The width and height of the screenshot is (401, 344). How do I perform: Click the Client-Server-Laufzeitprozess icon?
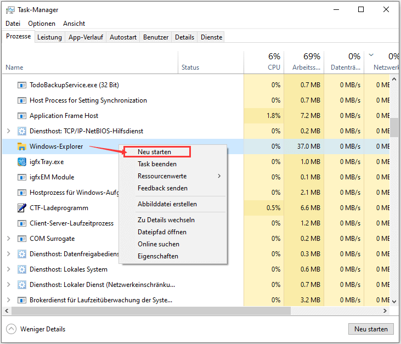pyautogui.click(x=22, y=223)
